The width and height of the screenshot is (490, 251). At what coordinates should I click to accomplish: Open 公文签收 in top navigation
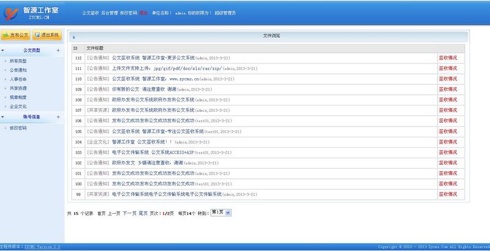[x=91, y=13]
